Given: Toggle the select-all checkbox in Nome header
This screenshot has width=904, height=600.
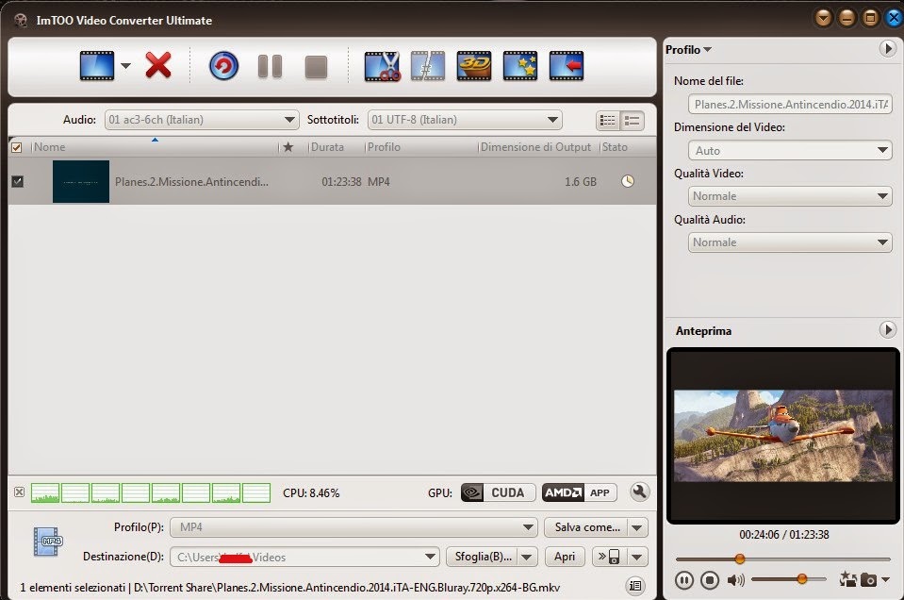Looking at the screenshot, I should point(17,147).
